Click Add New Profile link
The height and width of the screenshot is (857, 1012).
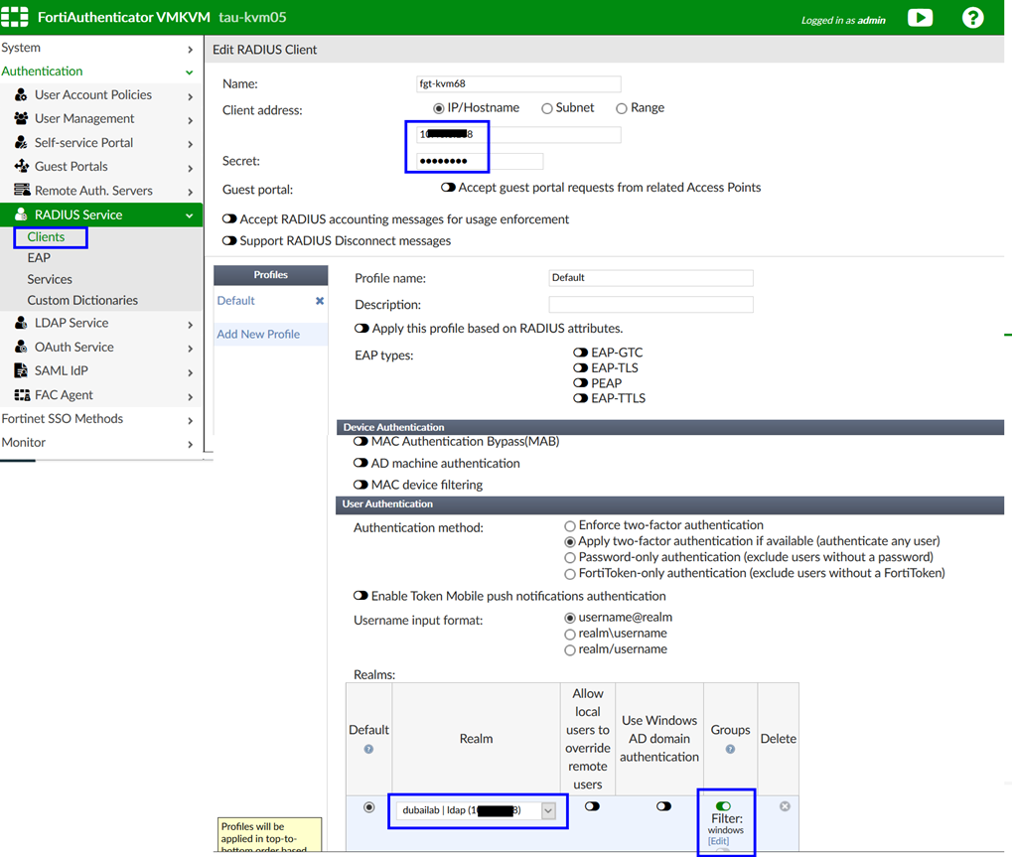point(258,335)
